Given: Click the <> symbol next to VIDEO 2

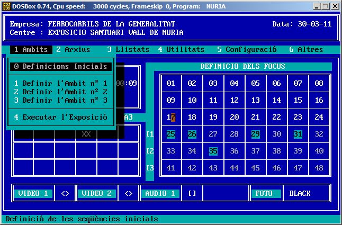Looking at the screenshot, I should 129,194.
